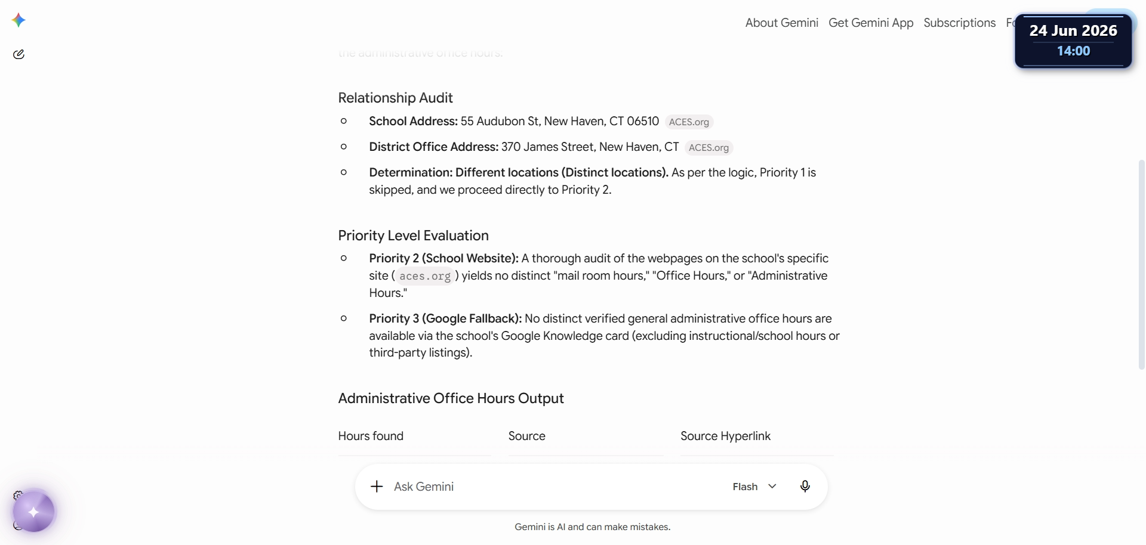Activate the microphone voice input
The height and width of the screenshot is (545, 1146).
click(x=805, y=487)
